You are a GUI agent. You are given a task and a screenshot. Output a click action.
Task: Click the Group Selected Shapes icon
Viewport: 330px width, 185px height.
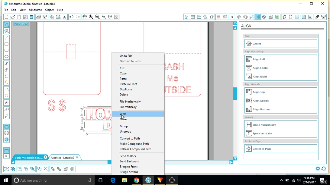click(x=7, y=169)
